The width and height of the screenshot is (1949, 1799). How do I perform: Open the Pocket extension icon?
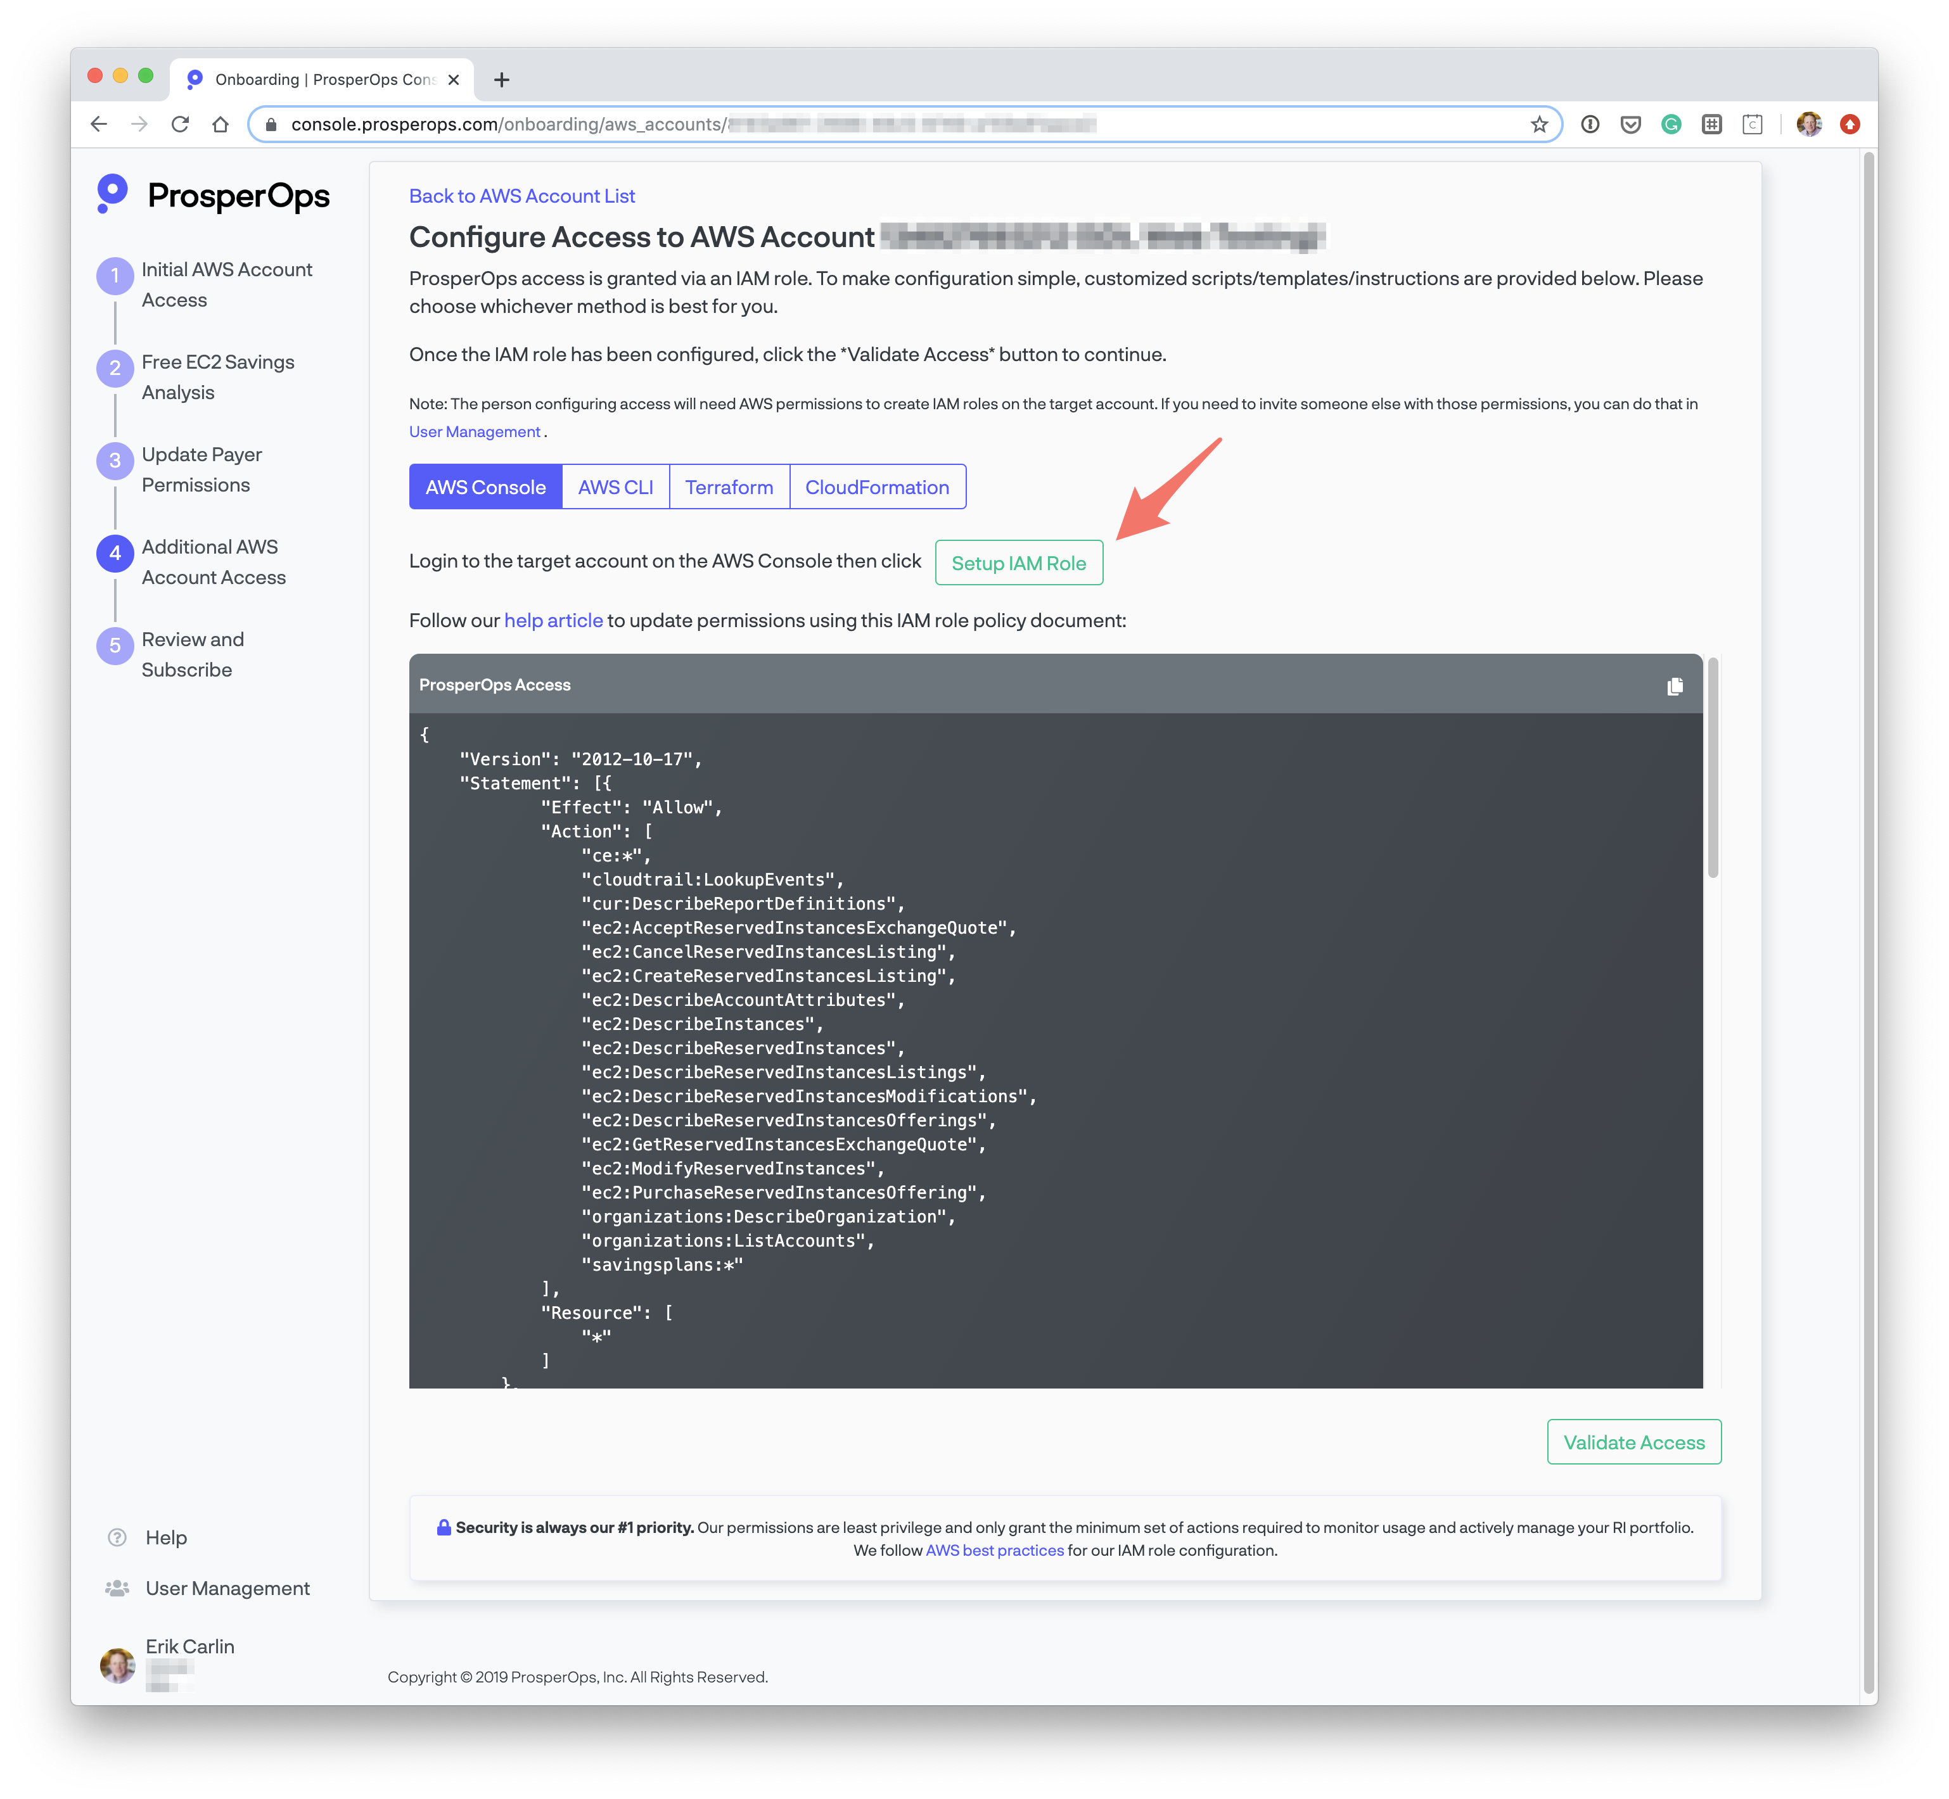tap(1631, 124)
